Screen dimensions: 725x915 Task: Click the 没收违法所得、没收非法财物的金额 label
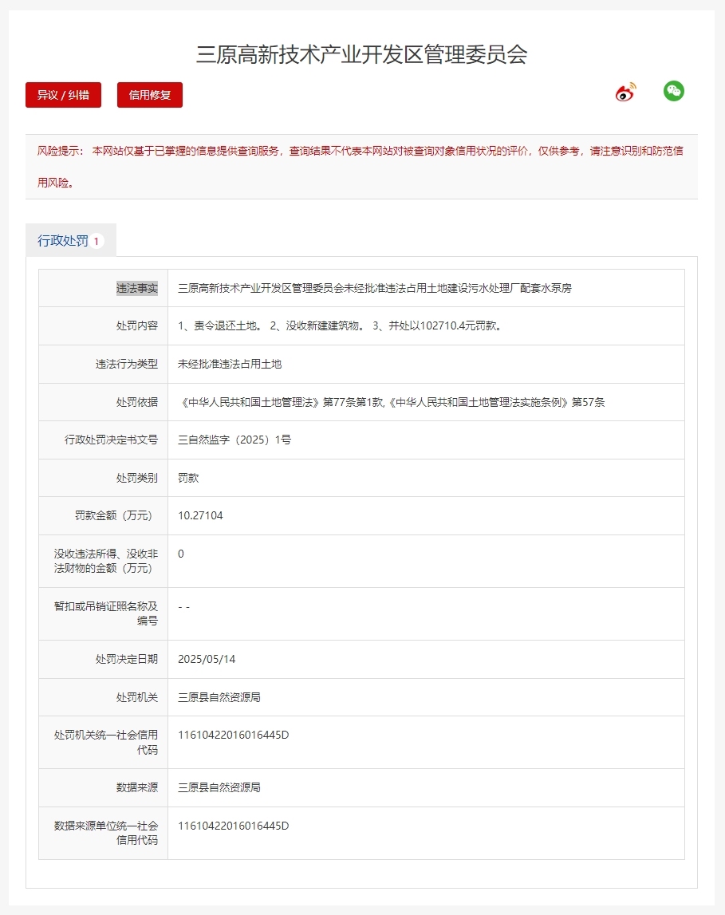(105, 561)
